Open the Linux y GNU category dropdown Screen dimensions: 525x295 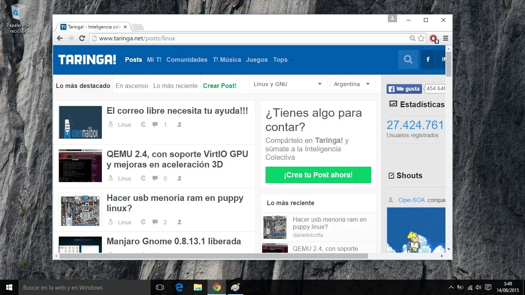[x=287, y=84]
